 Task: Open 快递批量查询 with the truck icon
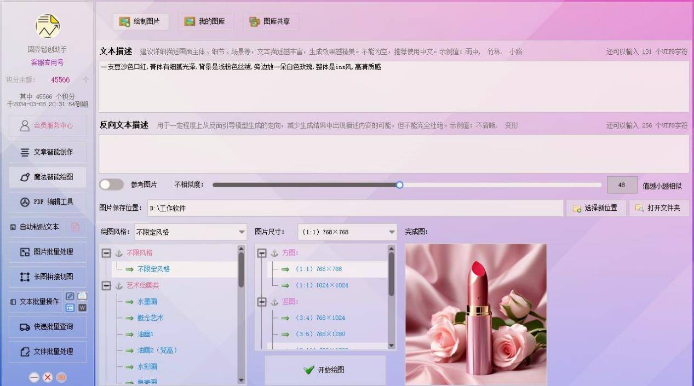click(x=48, y=326)
